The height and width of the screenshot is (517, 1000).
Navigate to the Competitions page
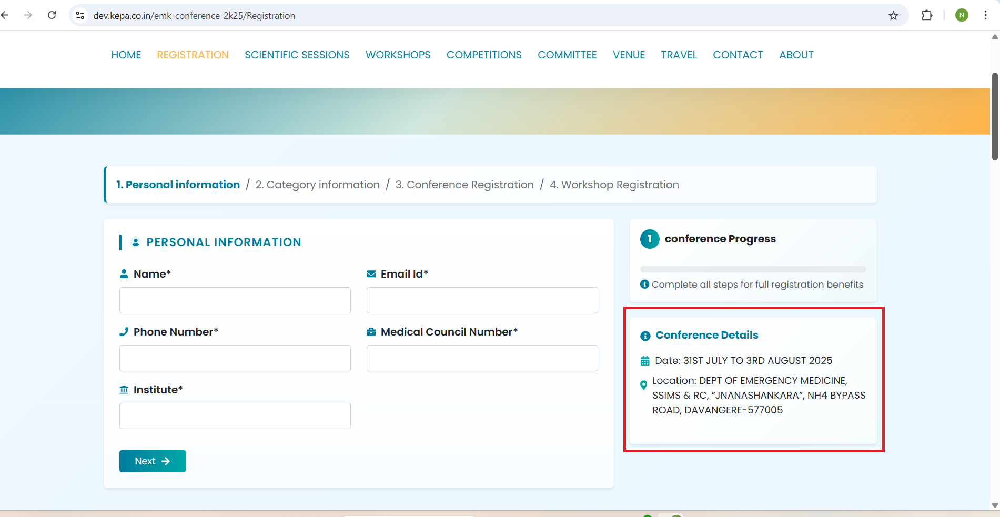pos(484,55)
